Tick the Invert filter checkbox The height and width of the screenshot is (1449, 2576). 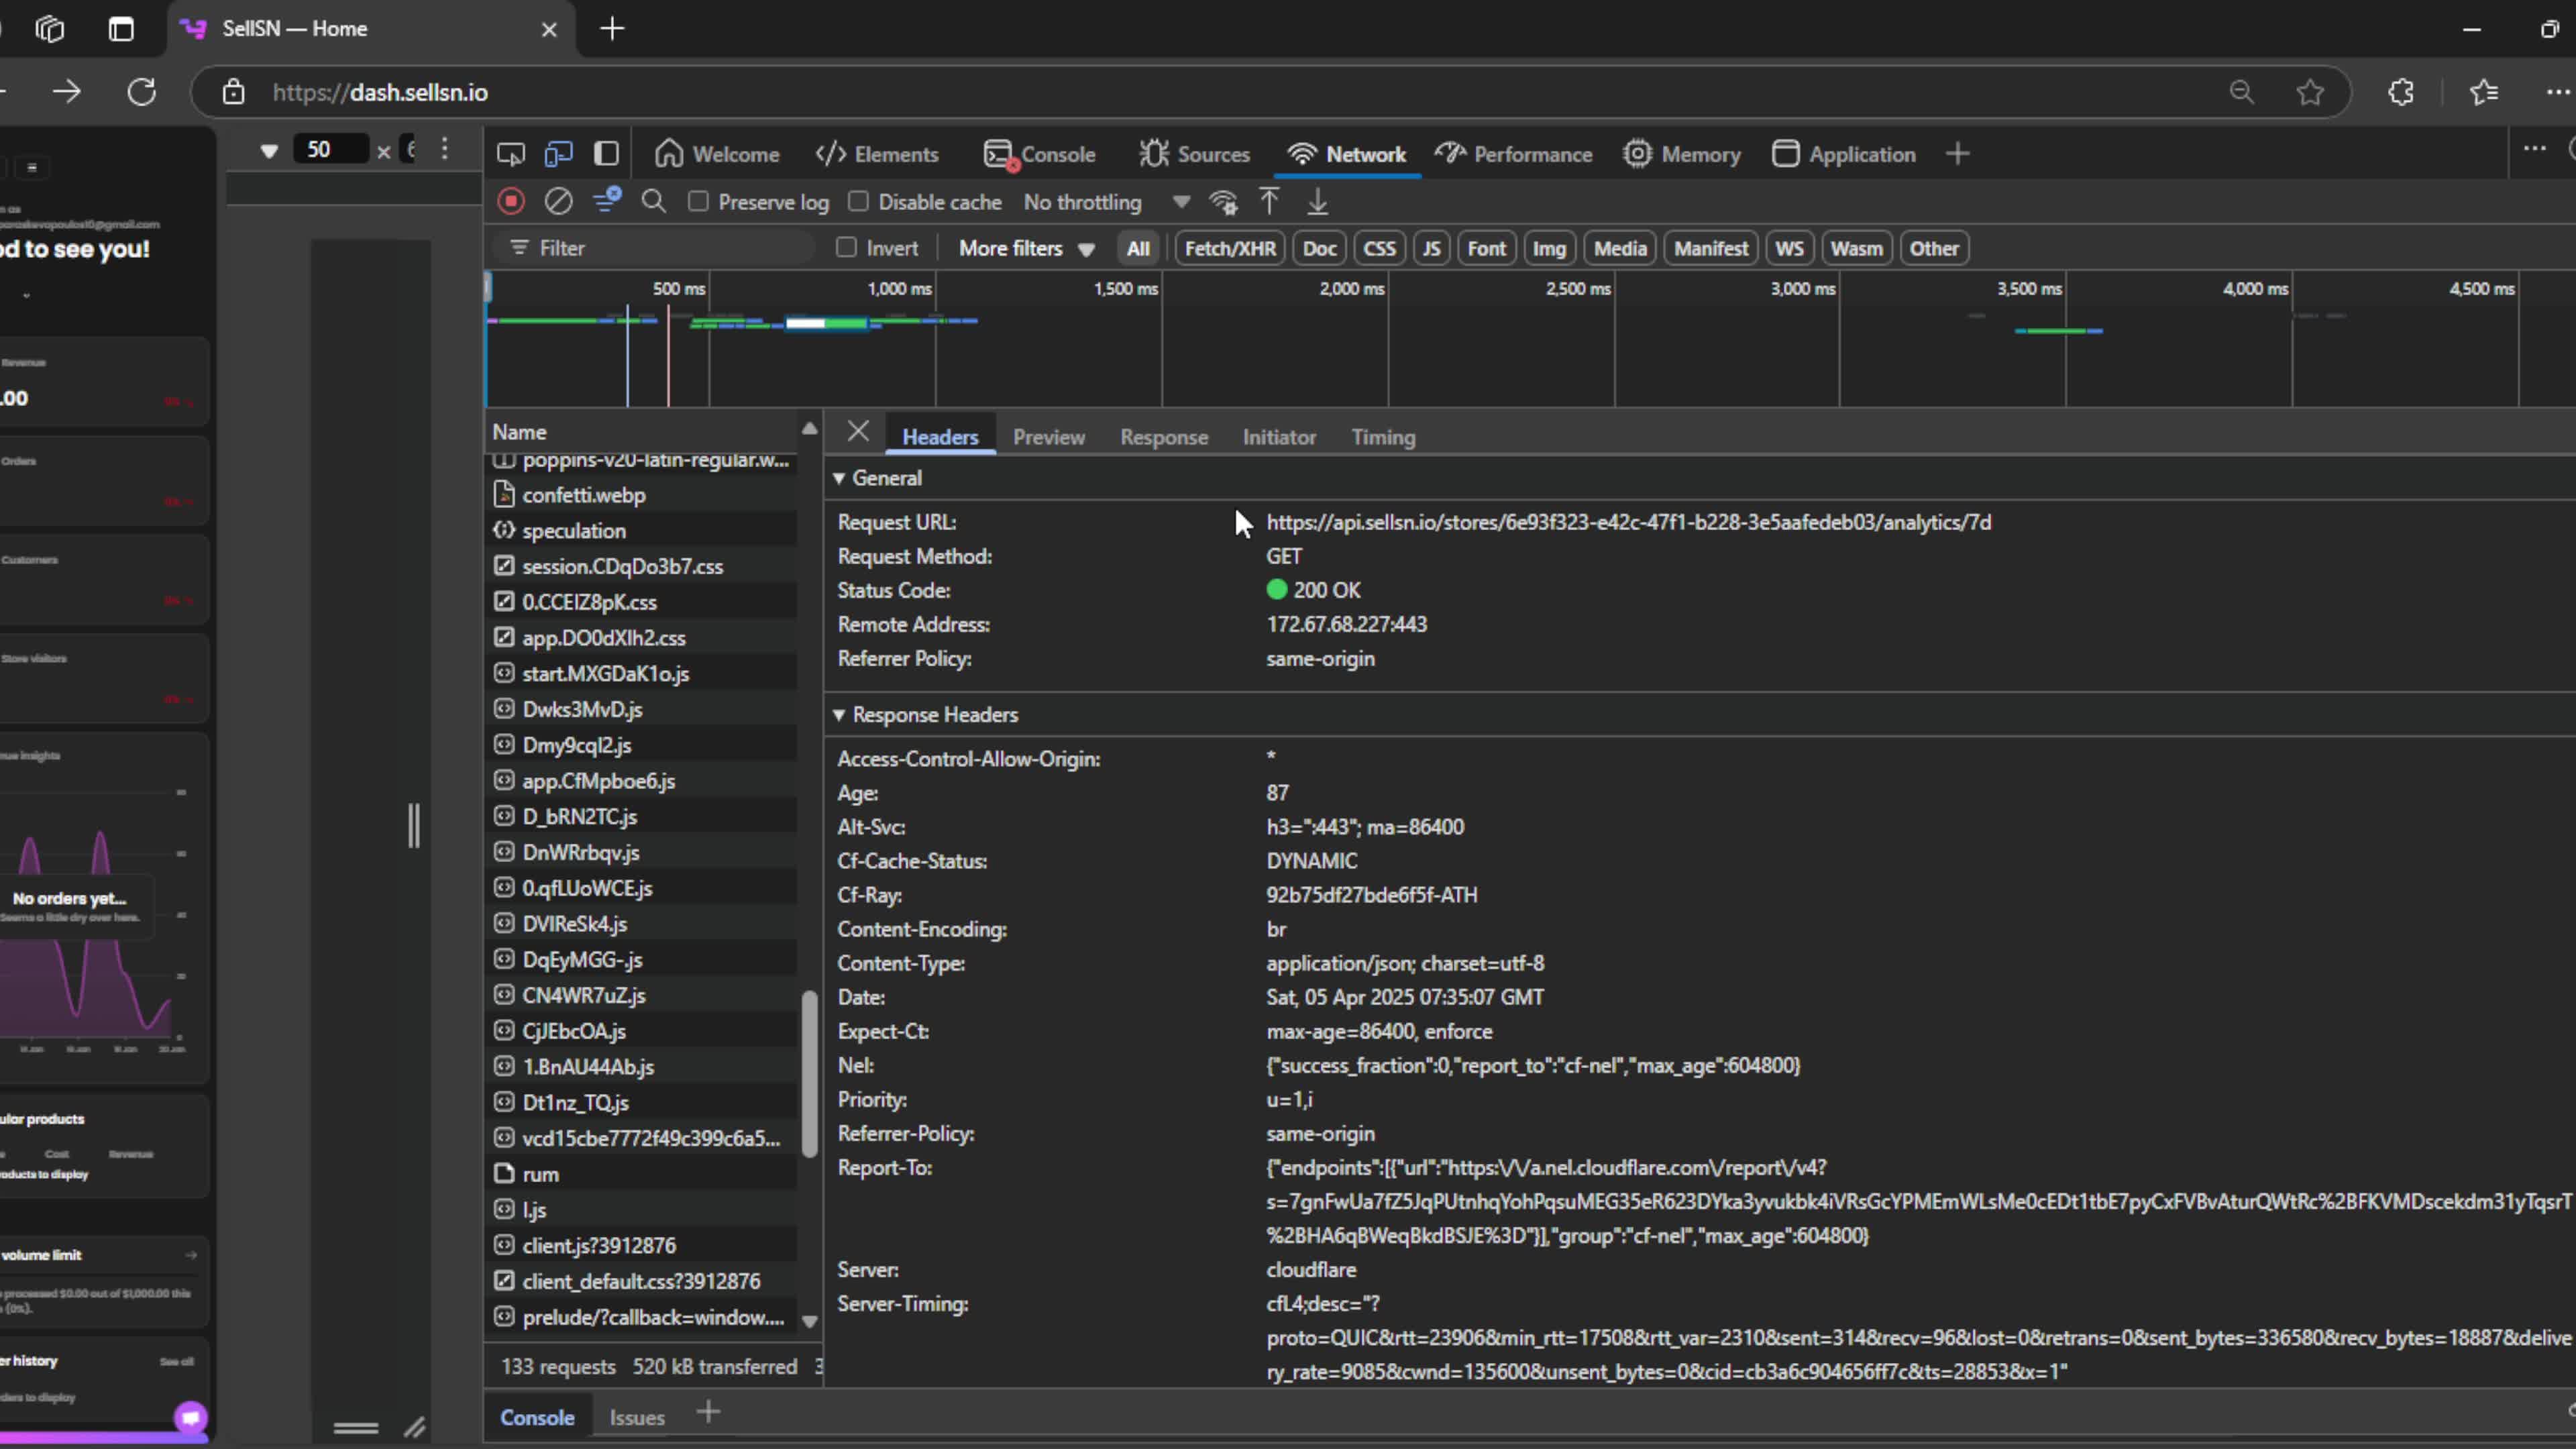pos(847,248)
